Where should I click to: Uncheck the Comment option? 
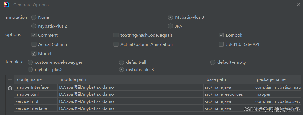[34, 35]
